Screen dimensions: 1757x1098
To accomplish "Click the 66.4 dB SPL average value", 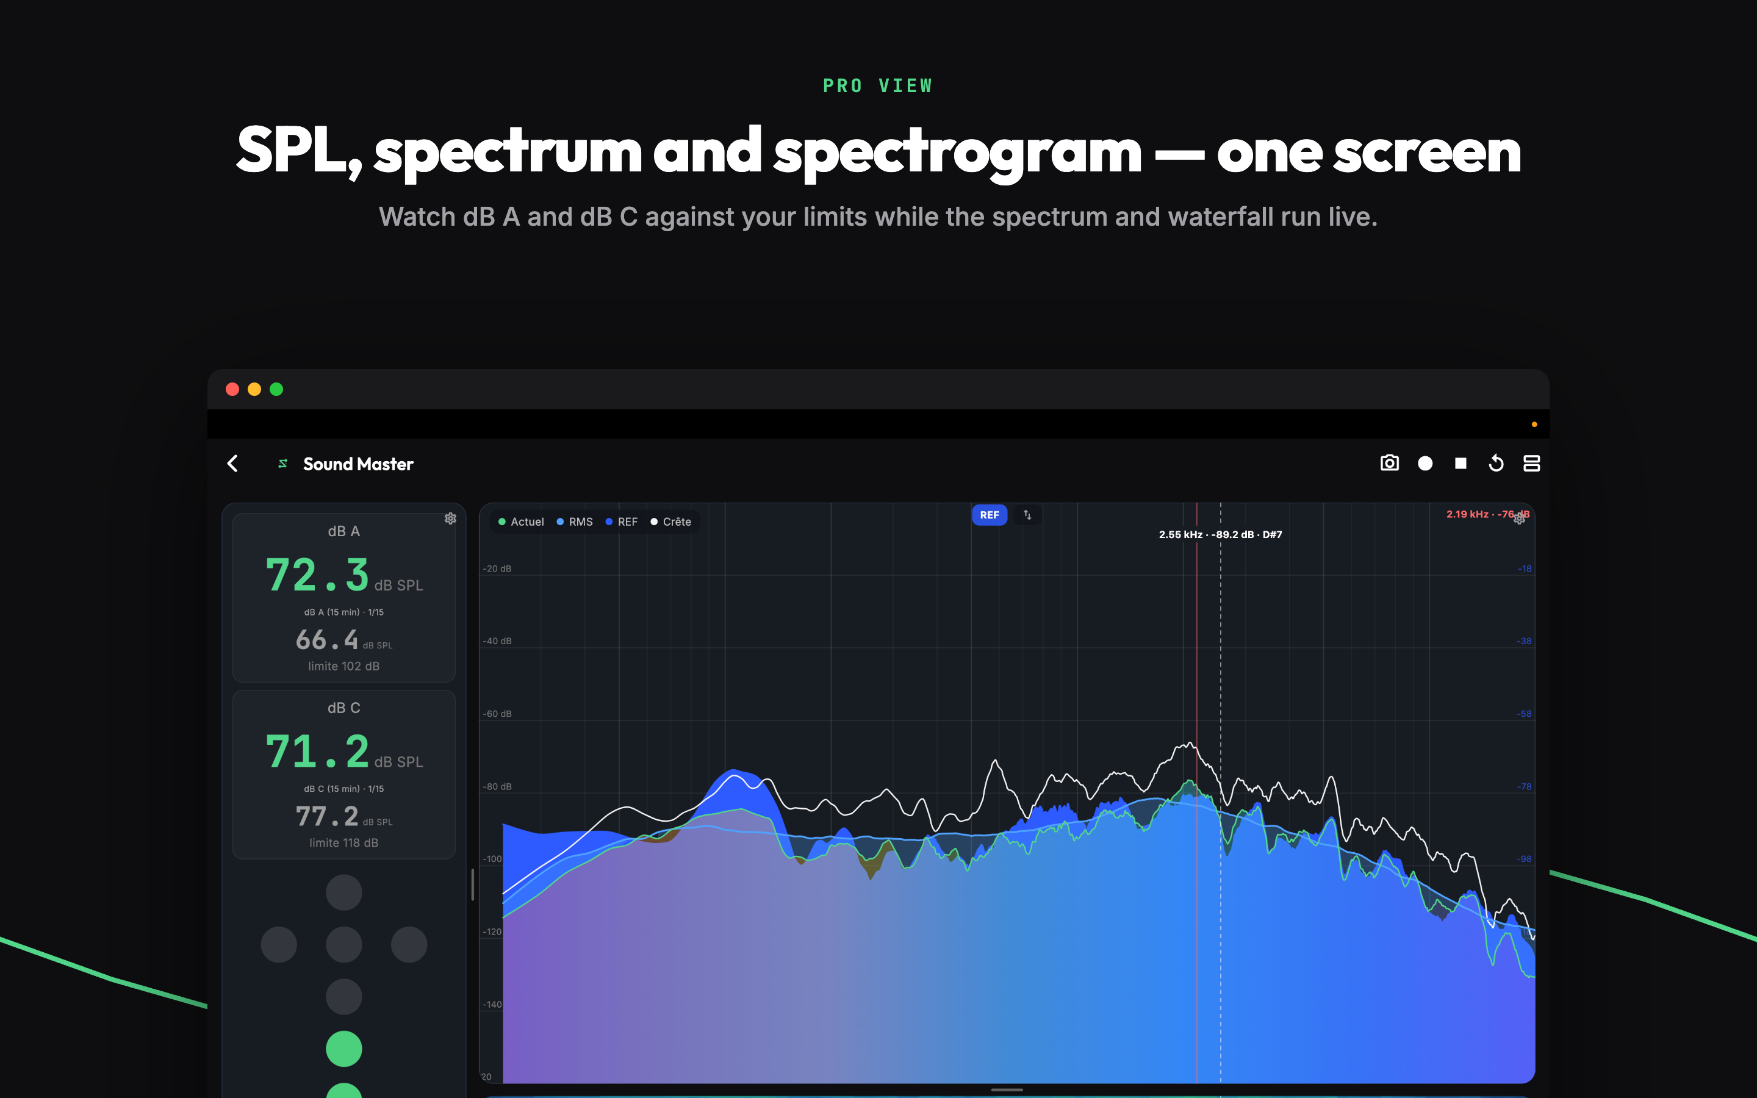I will tap(343, 640).
